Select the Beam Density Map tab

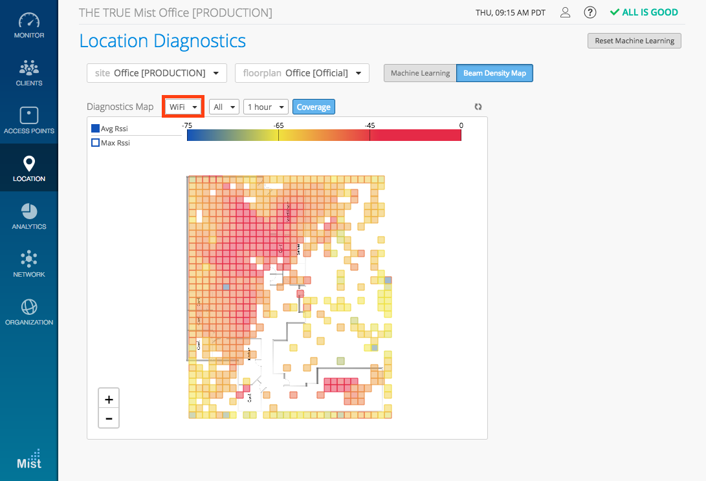point(494,73)
